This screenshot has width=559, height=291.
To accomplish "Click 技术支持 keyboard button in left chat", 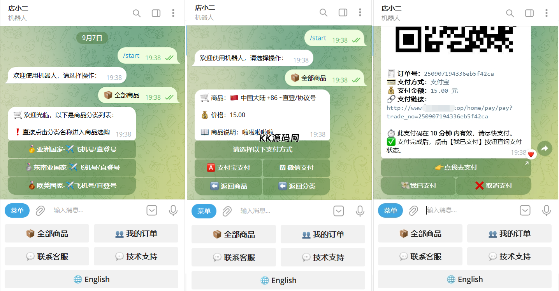I will tap(136, 256).
